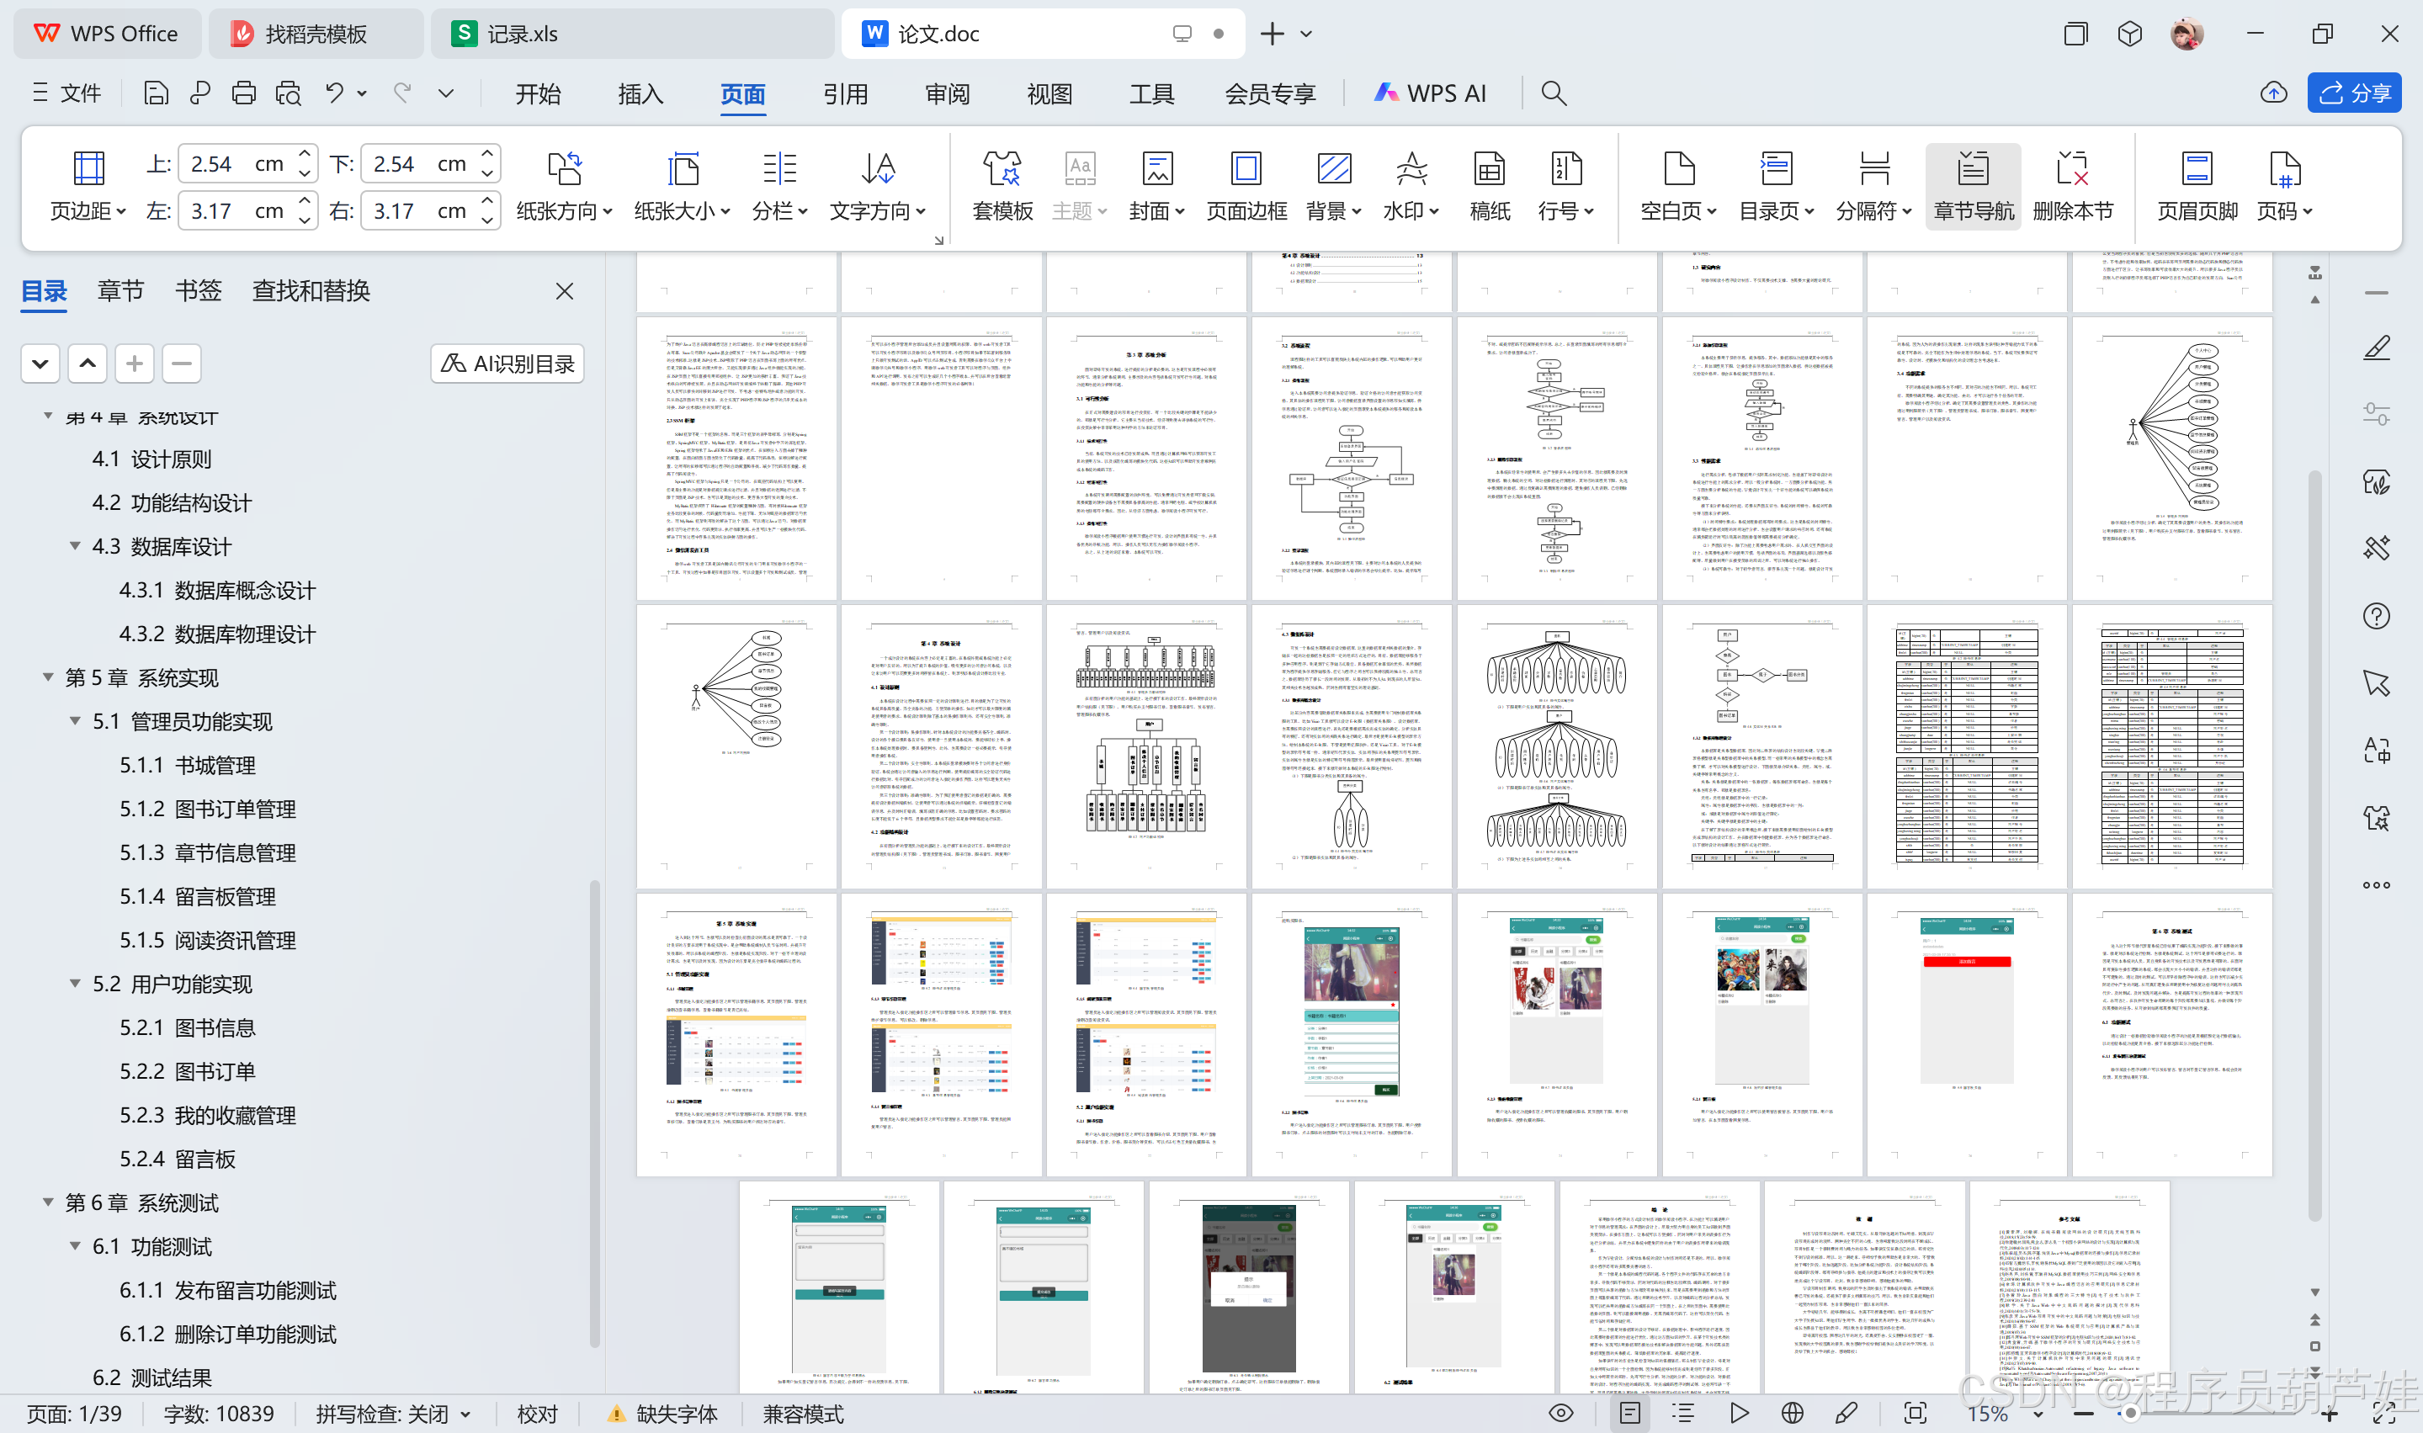Click apply template (套模板) icon
This screenshot has height=1433, width=2423.
(1002, 186)
